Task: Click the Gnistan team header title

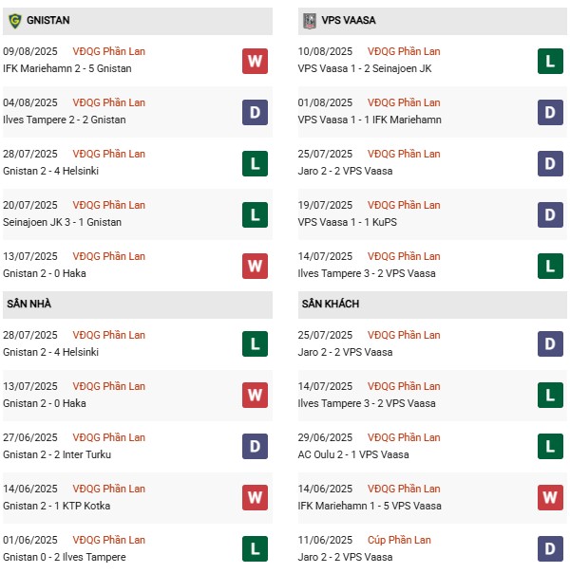Action: click(48, 20)
